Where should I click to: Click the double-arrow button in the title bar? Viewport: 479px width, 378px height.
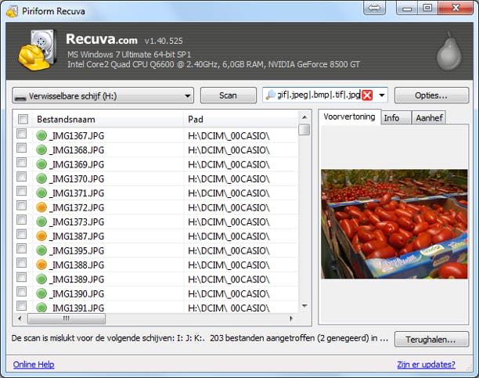[x=374, y=8]
